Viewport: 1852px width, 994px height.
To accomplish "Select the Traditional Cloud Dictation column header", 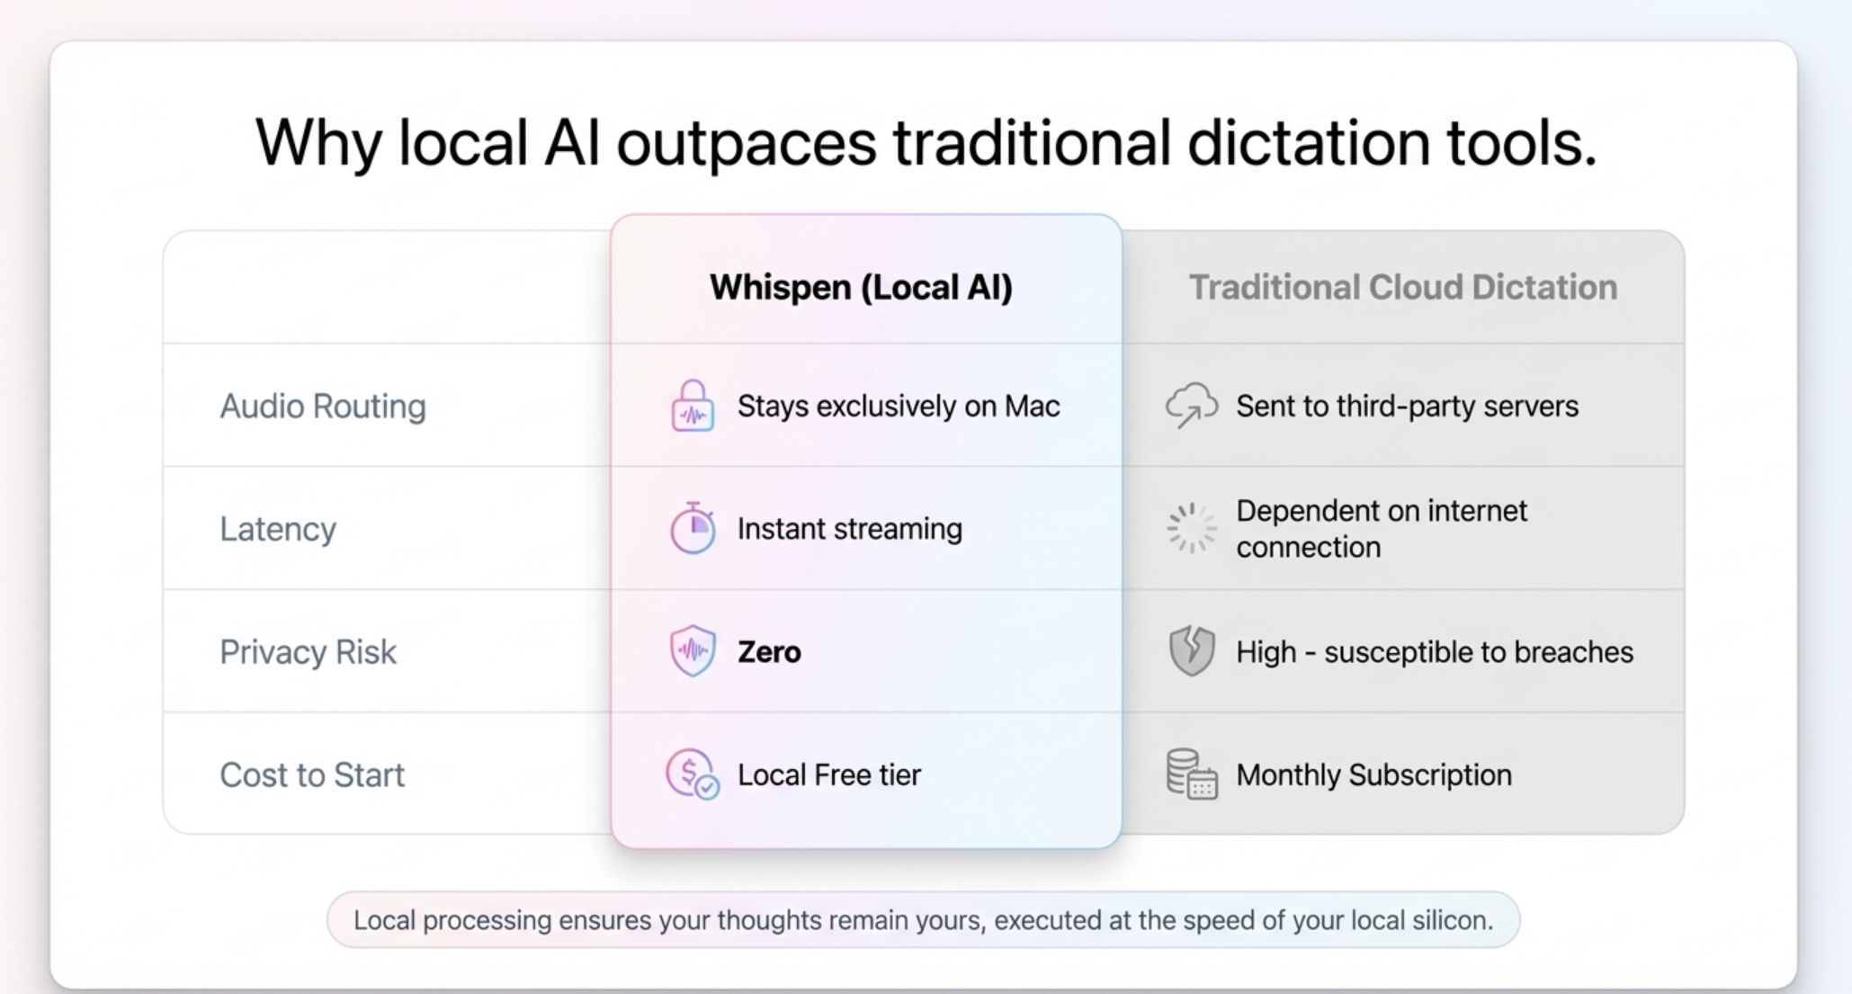I will (1402, 288).
